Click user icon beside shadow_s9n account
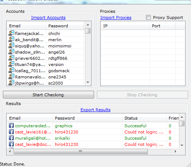191x167 pixels. point(11,52)
